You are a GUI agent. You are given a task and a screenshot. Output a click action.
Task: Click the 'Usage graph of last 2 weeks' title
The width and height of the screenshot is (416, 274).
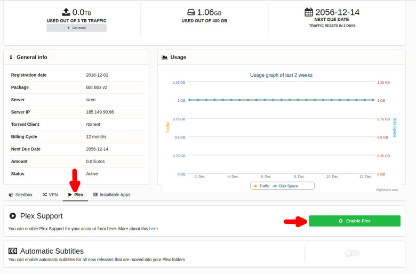[281, 75]
